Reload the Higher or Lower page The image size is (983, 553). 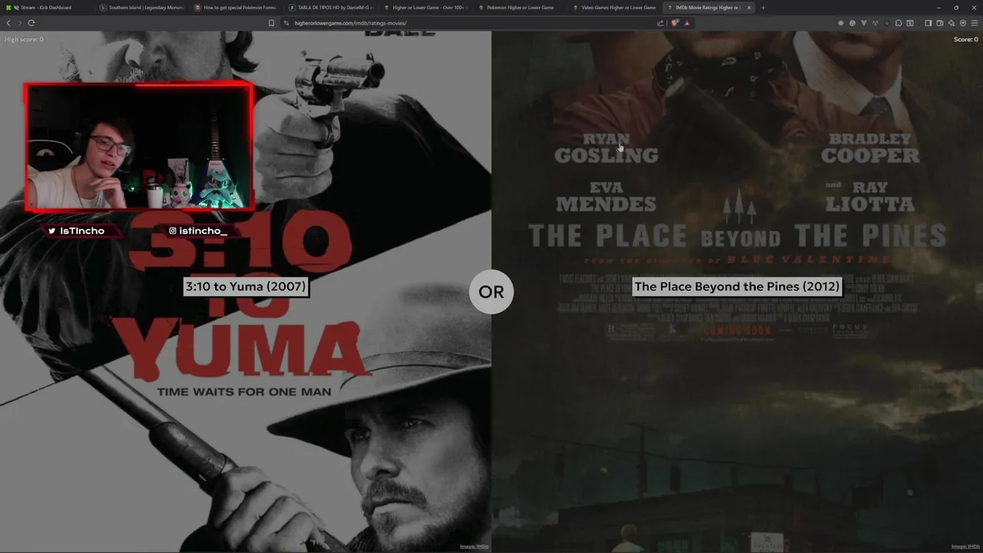(x=31, y=23)
